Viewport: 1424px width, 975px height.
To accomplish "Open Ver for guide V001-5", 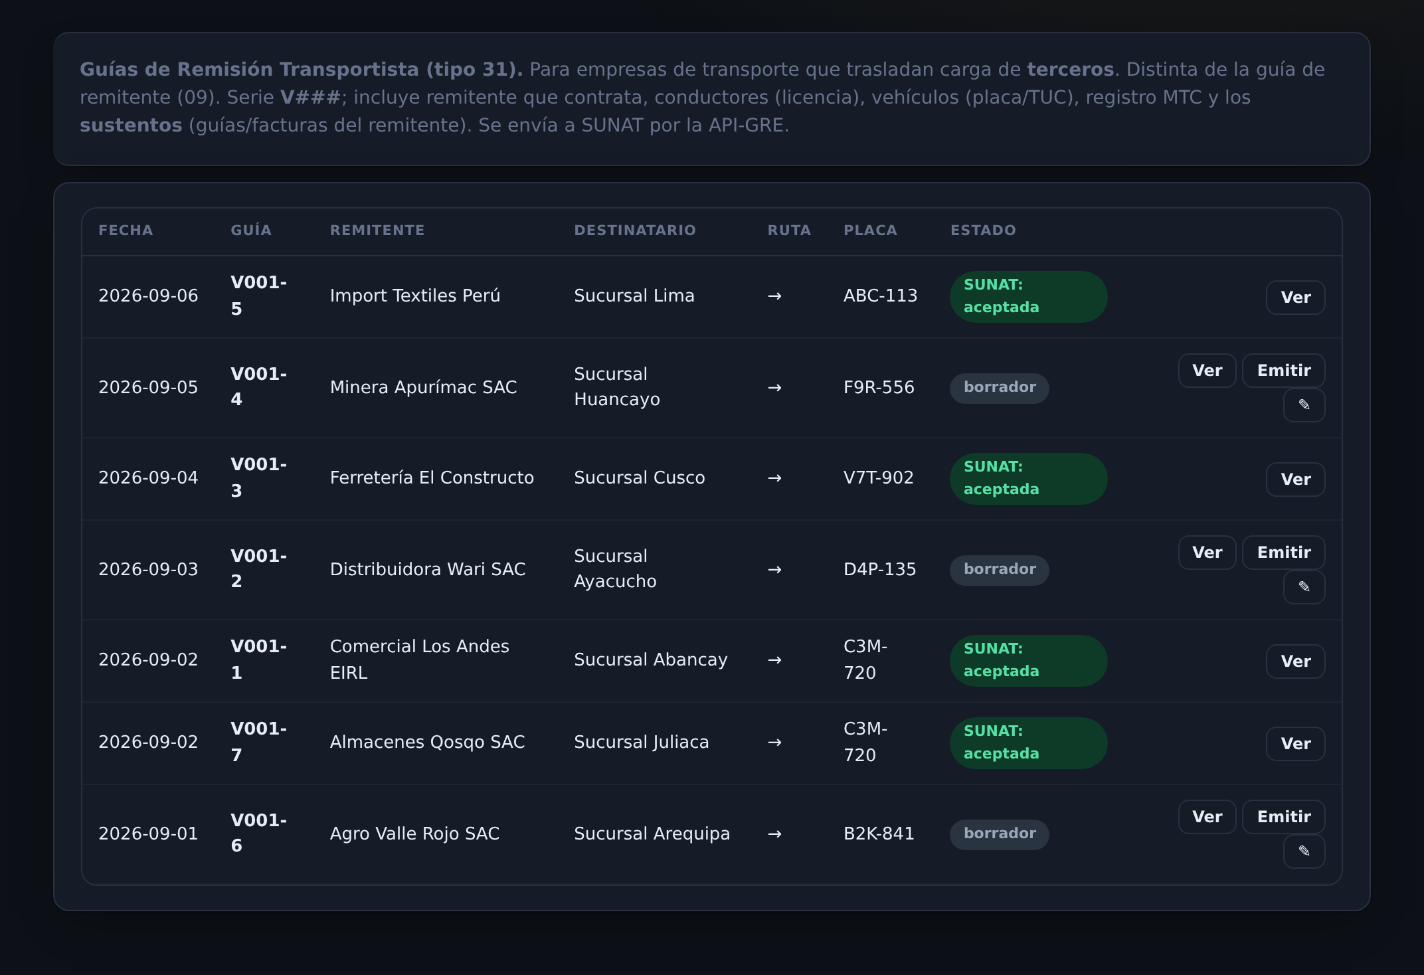I will pyautogui.click(x=1295, y=298).
